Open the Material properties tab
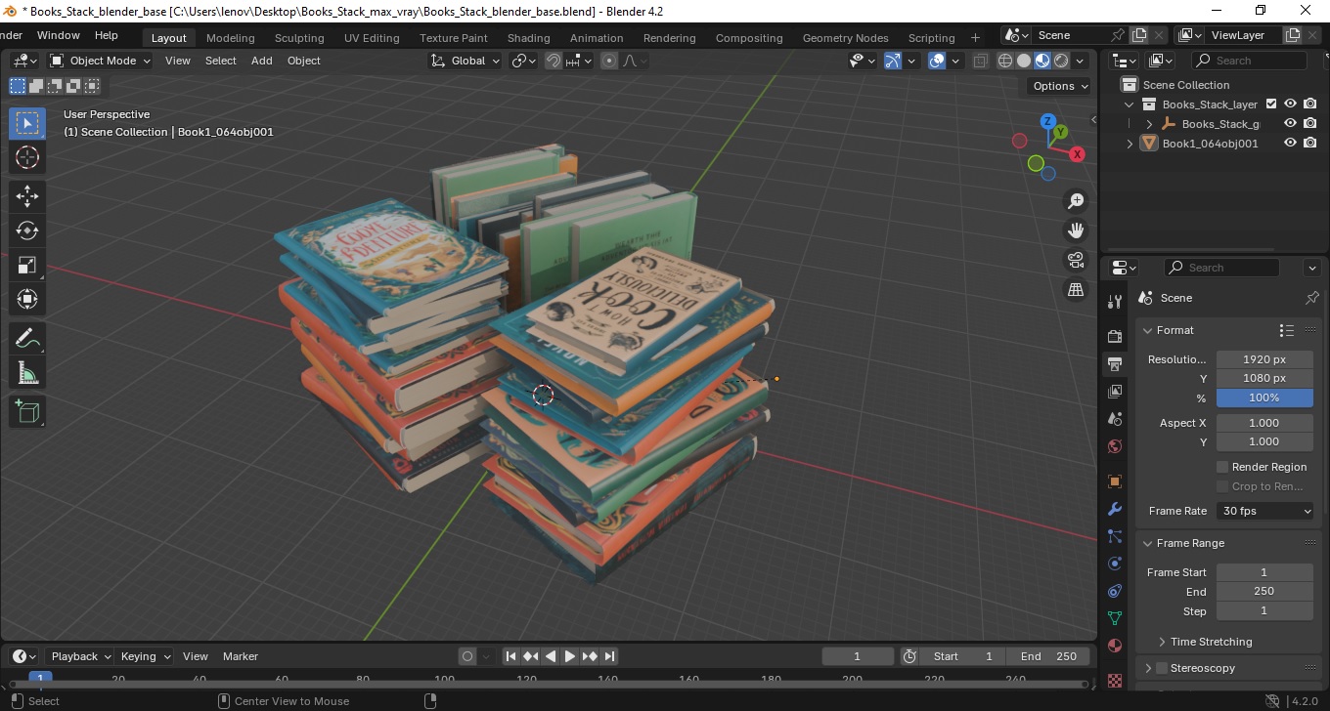The height and width of the screenshot is (711, 1330). pyautogui.click(x=1115, y=646)
